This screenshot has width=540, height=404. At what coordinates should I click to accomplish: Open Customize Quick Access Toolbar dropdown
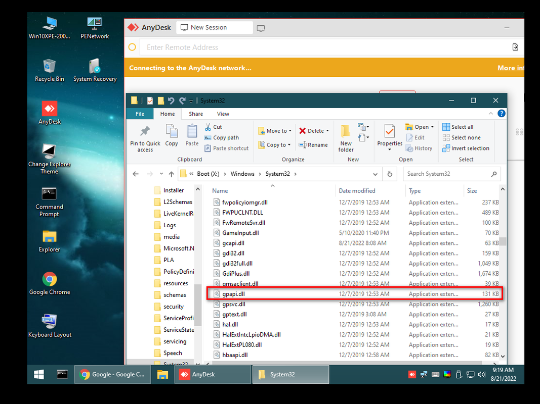[191, 101]
